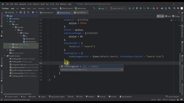Click Next Tip link in popup
The width and height of the screenshot is (184, 103).
85,70
